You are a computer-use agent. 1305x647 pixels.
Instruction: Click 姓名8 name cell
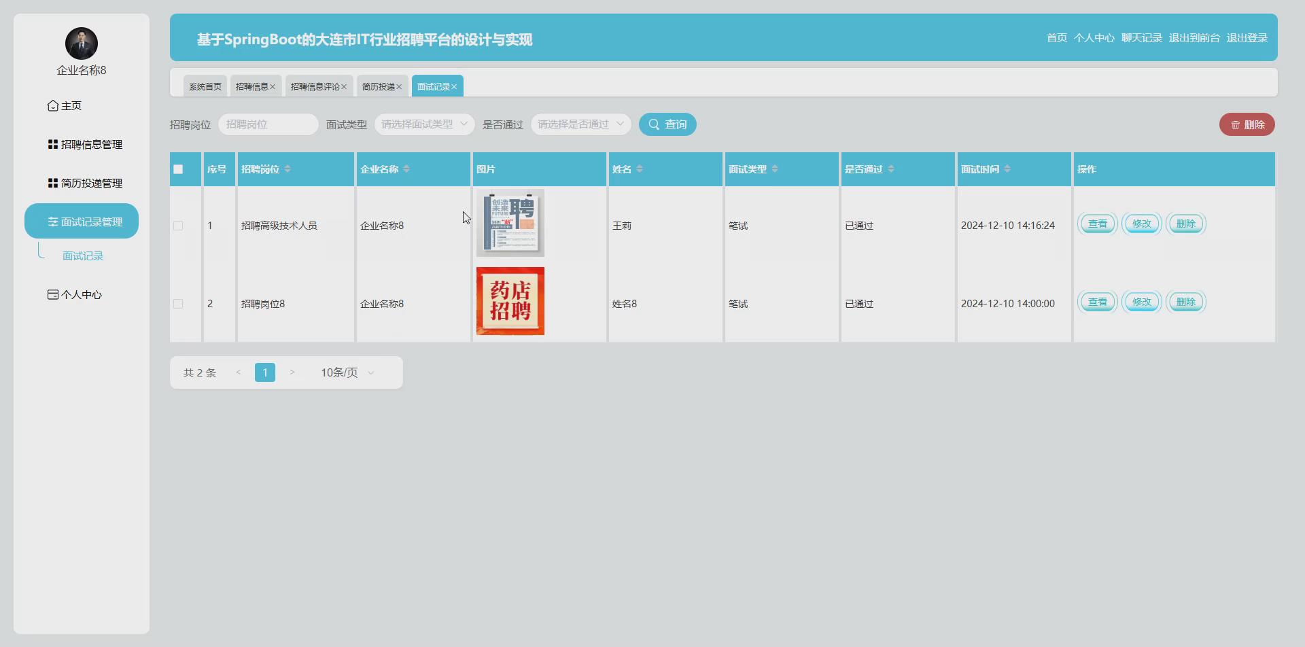tap(625, 304)
